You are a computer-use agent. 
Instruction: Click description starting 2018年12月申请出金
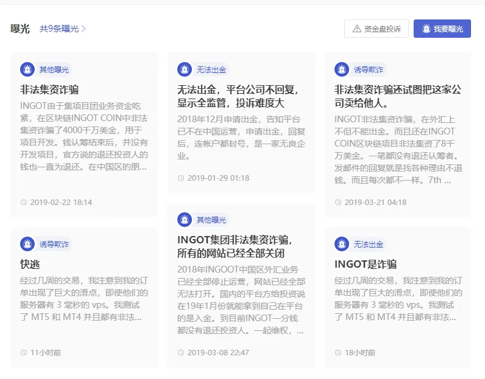click(241, 137)
